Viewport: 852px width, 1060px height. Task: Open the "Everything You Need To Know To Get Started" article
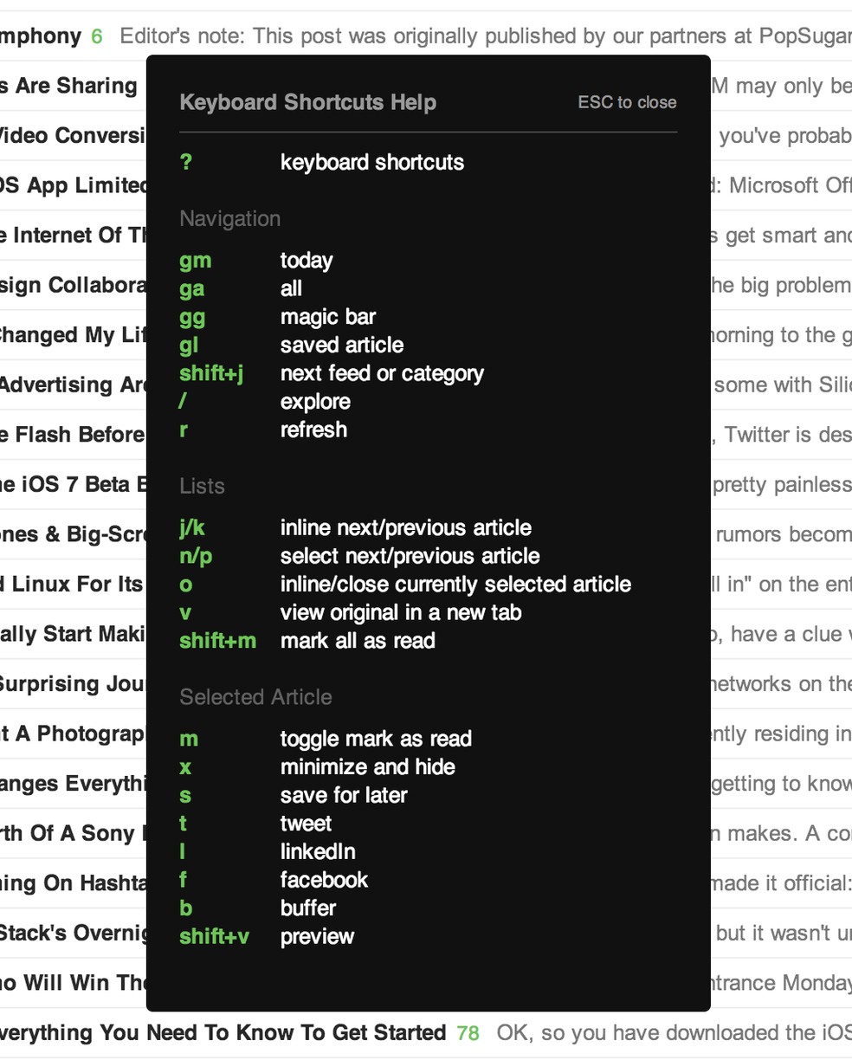[x=223, y=1033]
